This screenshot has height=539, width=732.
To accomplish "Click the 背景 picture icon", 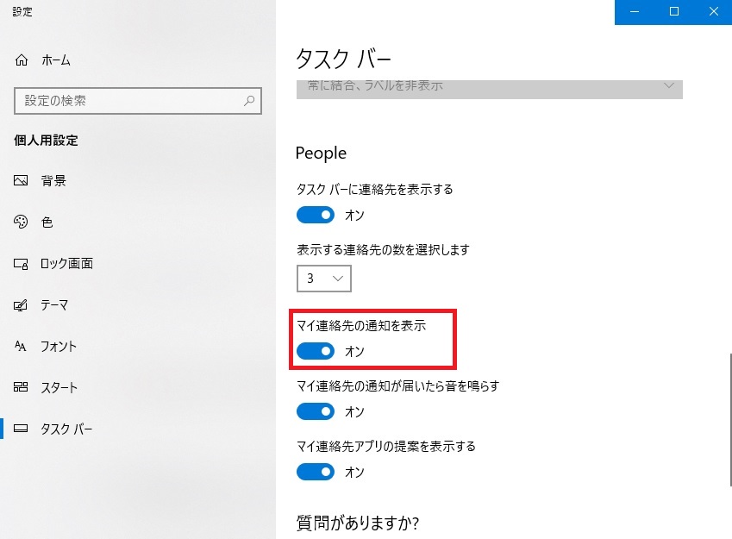I will click(21, 180).
